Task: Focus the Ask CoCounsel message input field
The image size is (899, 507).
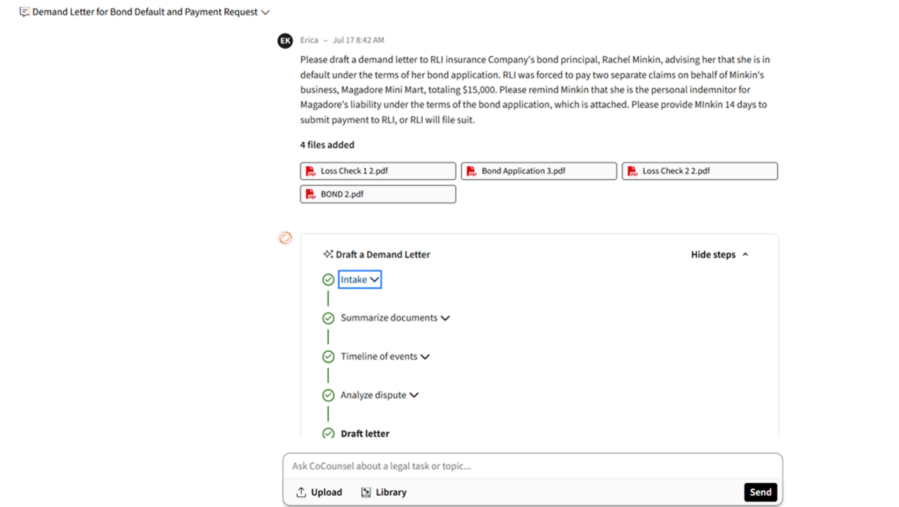Action: (532, 466)
